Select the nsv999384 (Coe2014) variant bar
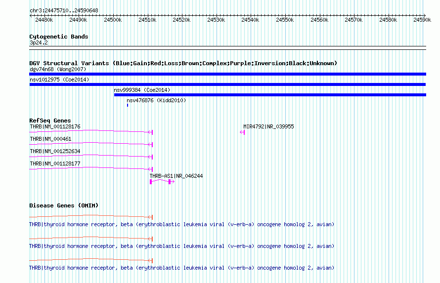The image size is (440, 283). [x=270, y=95]
